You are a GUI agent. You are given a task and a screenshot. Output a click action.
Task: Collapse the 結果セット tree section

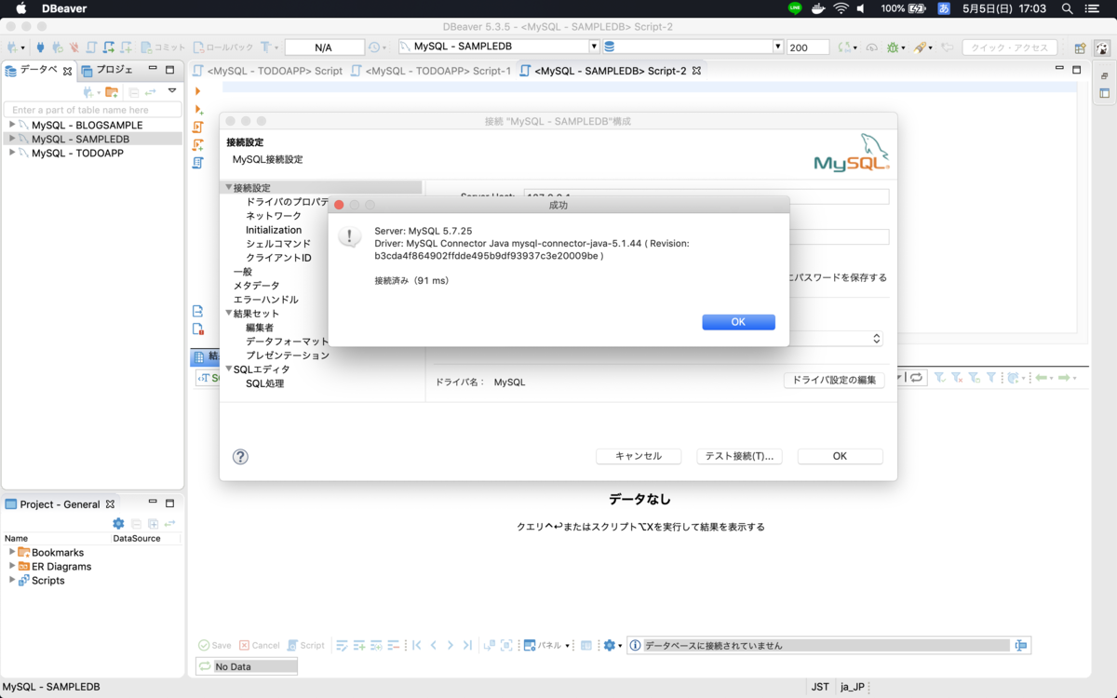tap(229, 314)
